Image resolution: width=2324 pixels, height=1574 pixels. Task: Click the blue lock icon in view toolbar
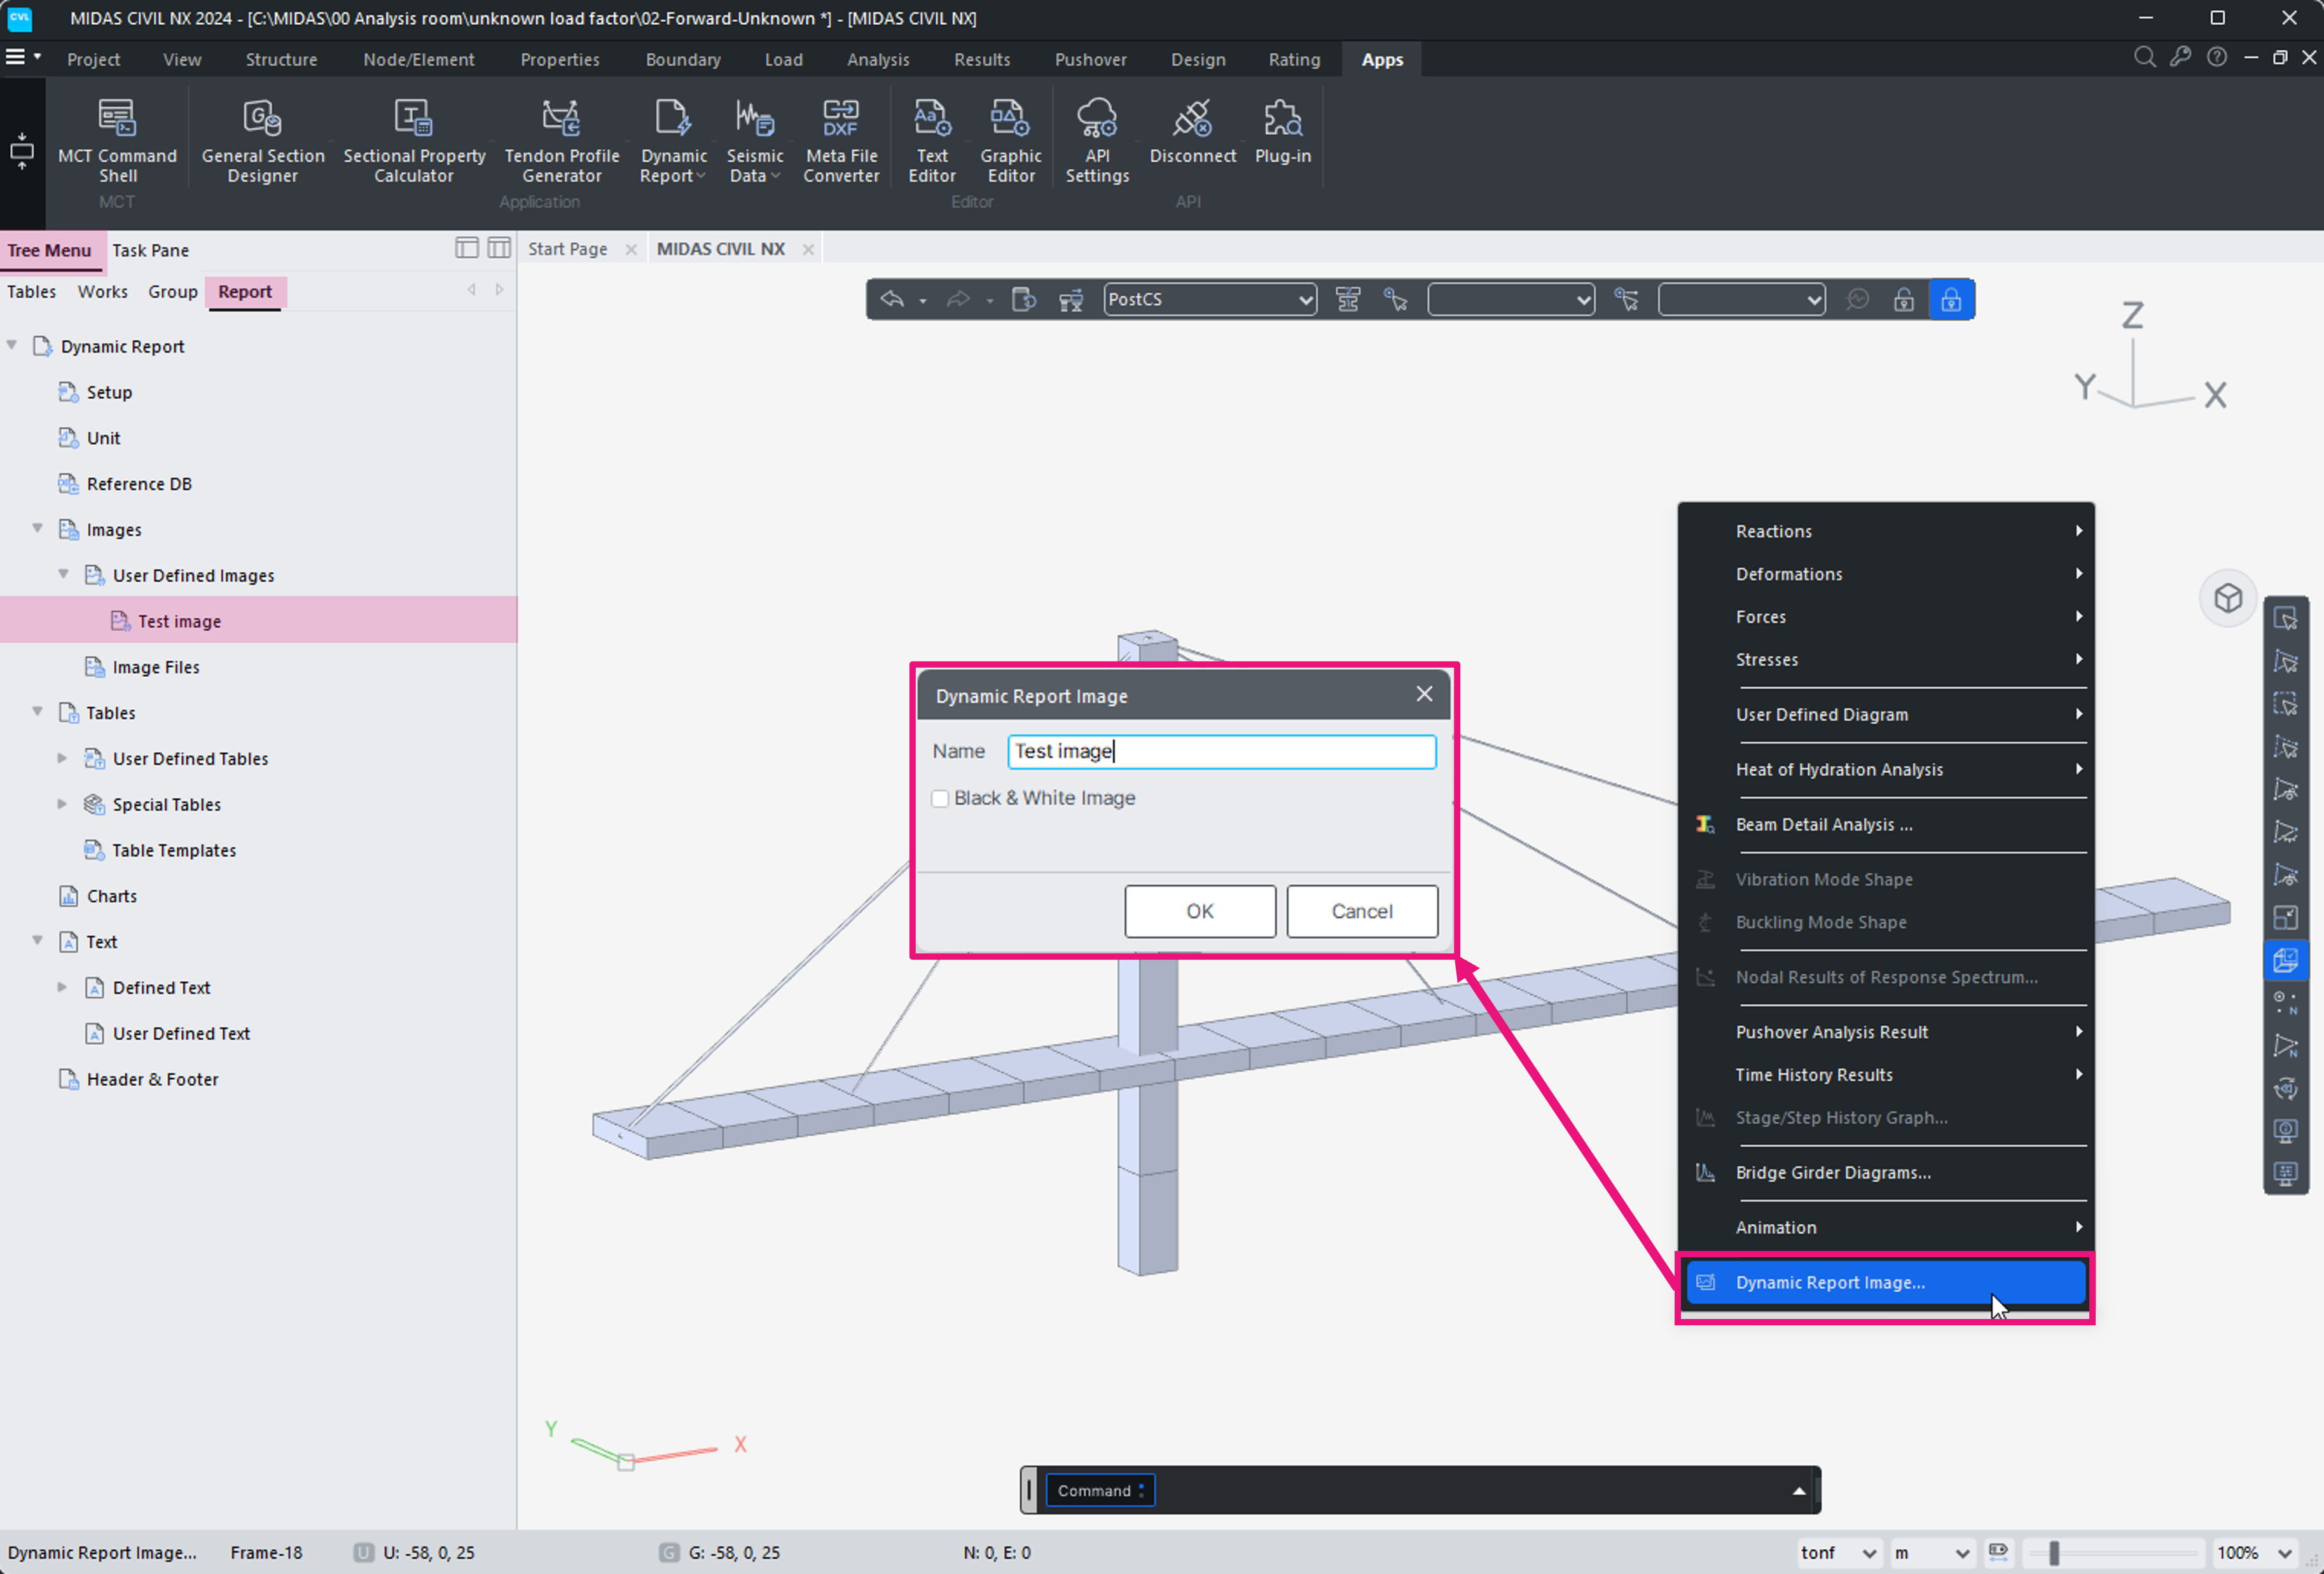[x=1950, y=299]
